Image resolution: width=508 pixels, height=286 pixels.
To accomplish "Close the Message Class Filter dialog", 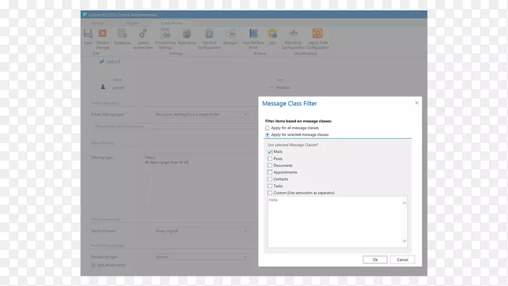I will coord(417,103).
